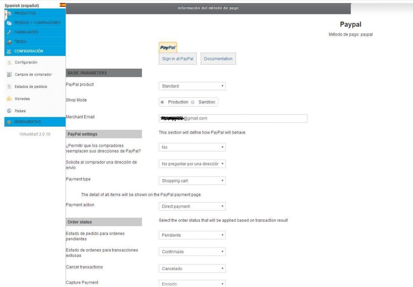Screen dimensions: 413x287
Task: Click the Método de pago: paypal text
Action: click(351, 35)
